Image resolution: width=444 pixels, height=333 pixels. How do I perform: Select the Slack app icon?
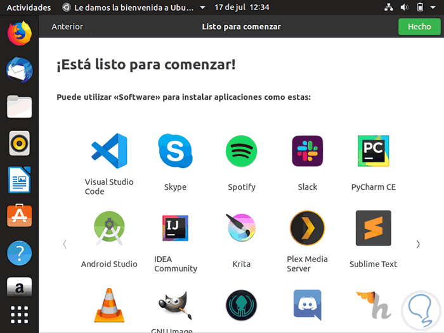click(x=308, y=151)
